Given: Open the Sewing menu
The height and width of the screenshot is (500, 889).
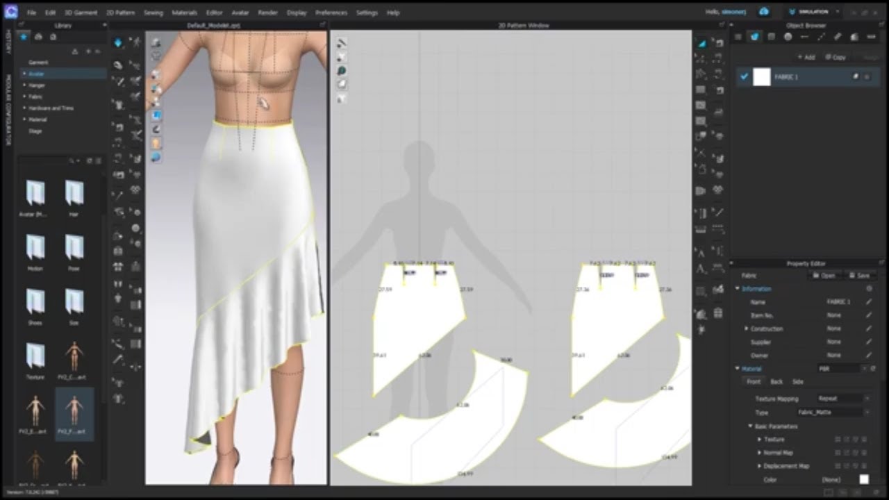Looking at the screenshot, I should tap(153, 12).
